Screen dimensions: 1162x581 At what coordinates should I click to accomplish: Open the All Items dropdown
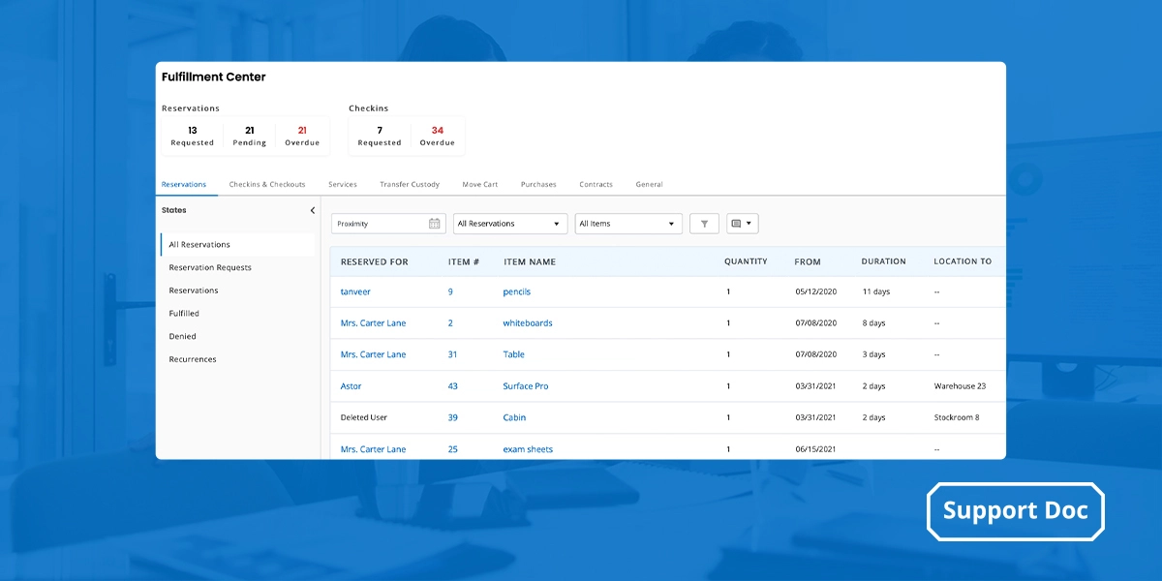click(x=627, y=223)
